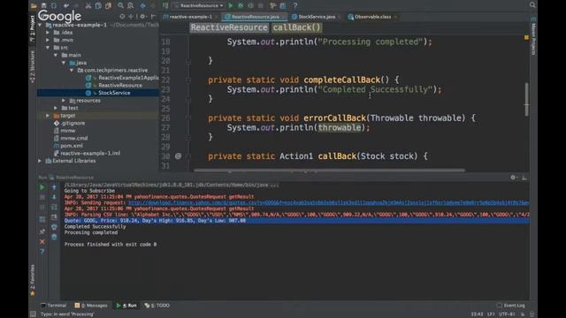
Task: Click the editor horizontal scrollbar
Action: pos(329,170)
